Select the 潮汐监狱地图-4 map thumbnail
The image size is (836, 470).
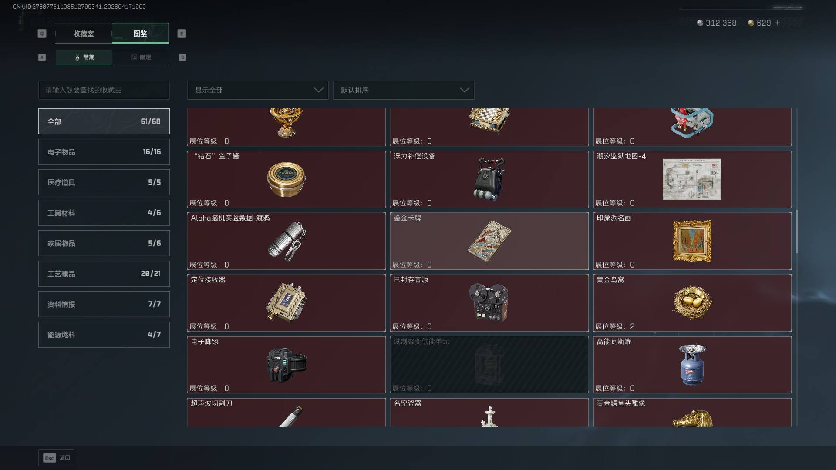[692, 179]
